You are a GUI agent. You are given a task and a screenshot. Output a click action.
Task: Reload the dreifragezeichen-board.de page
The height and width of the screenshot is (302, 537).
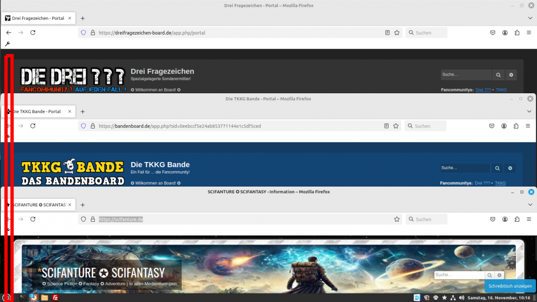(x=33, y=32)
